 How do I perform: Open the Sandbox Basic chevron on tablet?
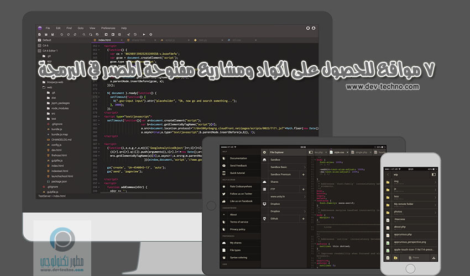[x=305, y=167]
